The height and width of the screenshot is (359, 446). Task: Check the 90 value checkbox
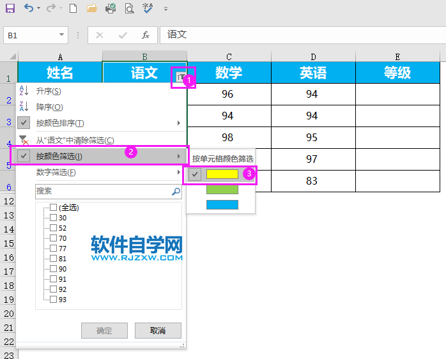point(53,269)
